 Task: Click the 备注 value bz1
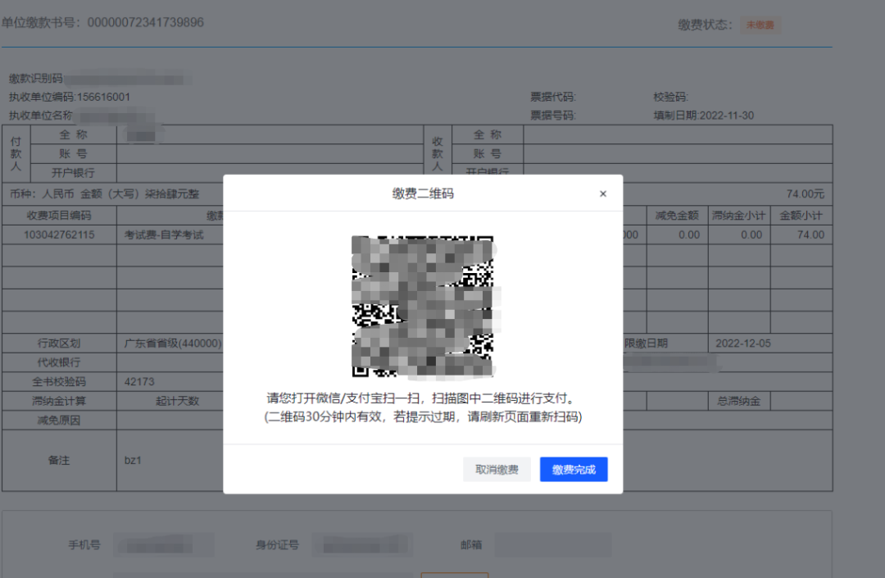[133, 461]
